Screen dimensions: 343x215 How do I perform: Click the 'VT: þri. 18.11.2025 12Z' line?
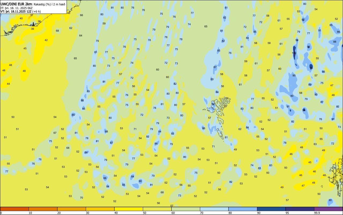(16, 11)
